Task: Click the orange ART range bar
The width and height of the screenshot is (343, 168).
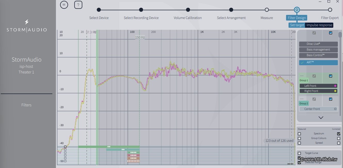Action: [133, 158]
